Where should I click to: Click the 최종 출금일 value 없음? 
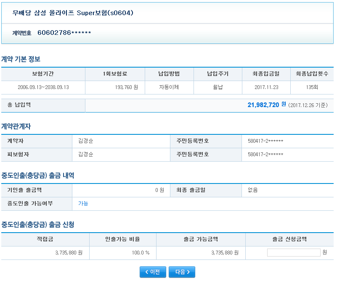[x=252, y=190]
